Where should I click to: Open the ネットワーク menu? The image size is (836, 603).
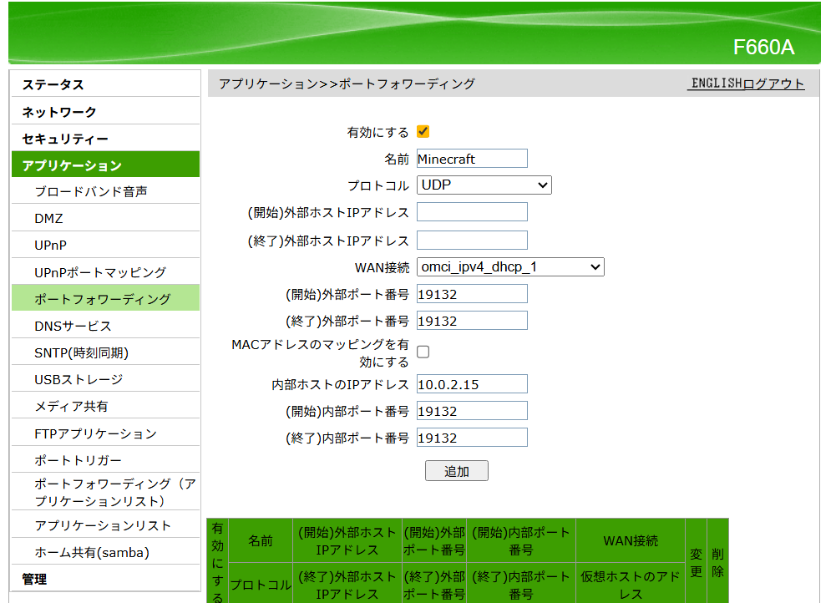[x=59, y=112]
